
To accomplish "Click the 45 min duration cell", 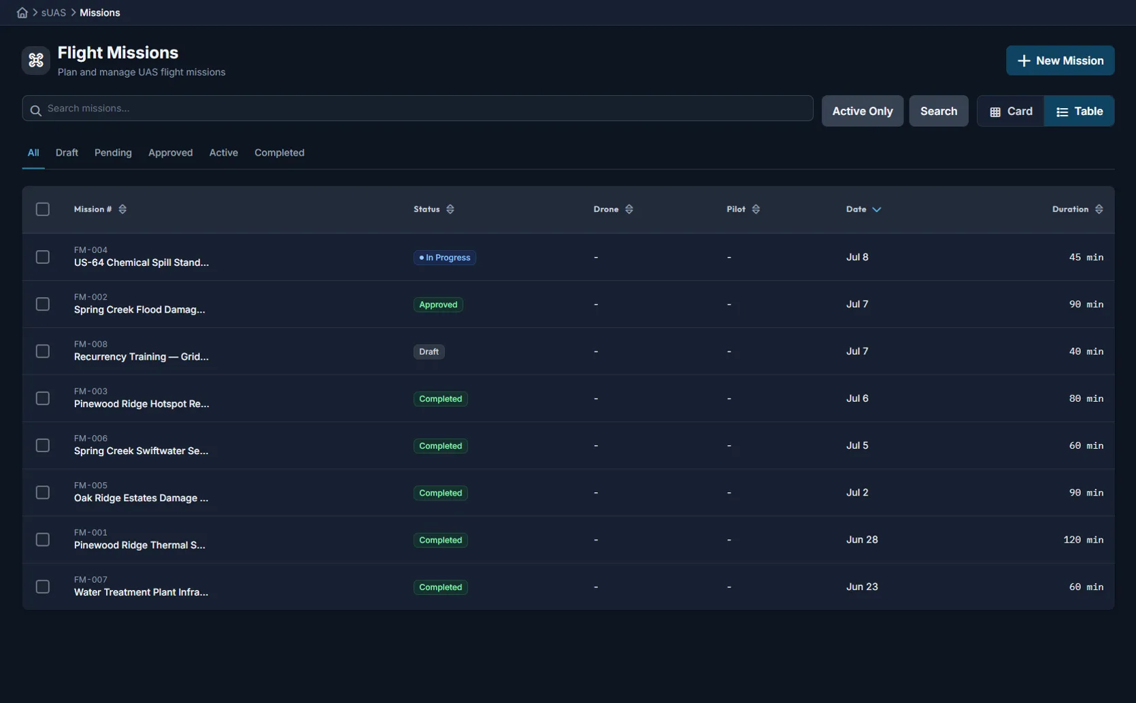I will pos(1086,257).
